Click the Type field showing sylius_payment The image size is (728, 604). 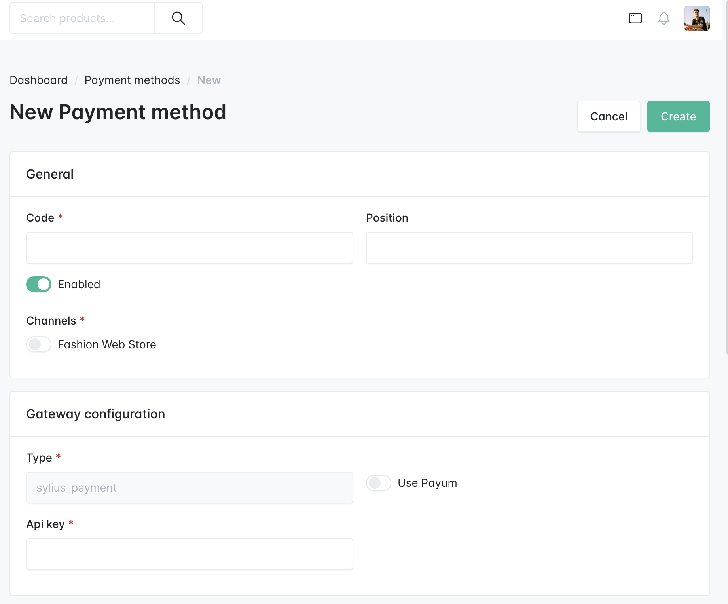[190, 488]
